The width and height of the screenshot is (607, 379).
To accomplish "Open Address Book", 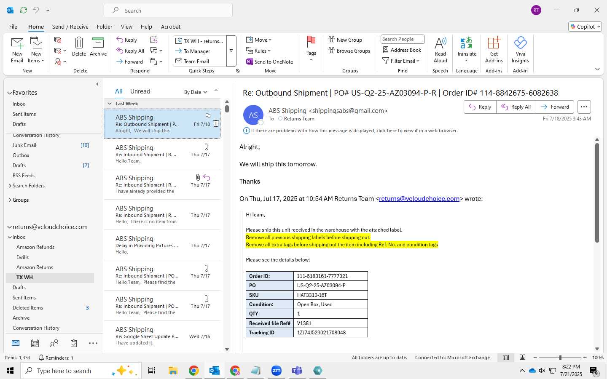I will [402, 50].
